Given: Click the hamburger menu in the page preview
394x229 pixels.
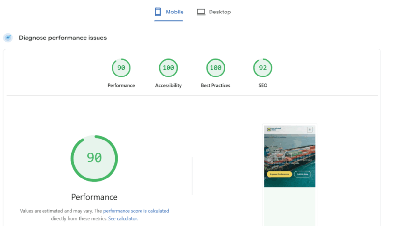Looking at the screenshot, I should [x=310, y=129].
